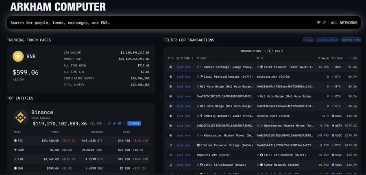366x175 pixels.
Task: Open Binance Twitter profile icon
Action: 114,124
